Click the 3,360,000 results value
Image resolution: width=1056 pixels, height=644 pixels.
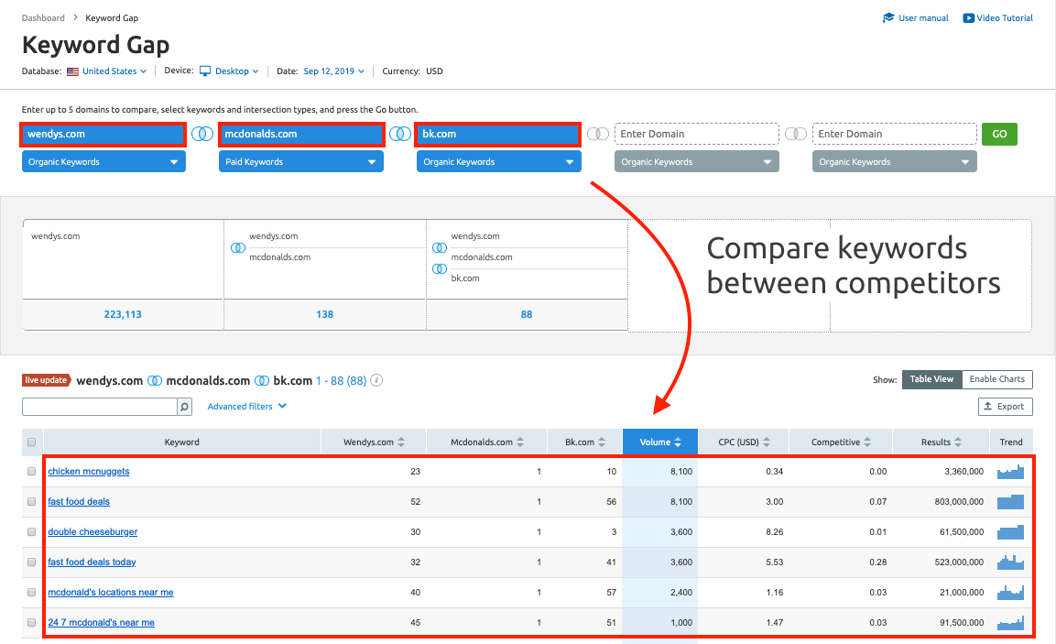coord(963,472)
